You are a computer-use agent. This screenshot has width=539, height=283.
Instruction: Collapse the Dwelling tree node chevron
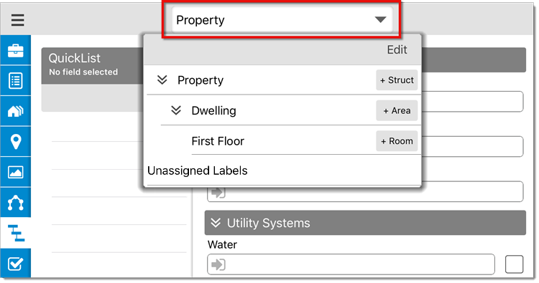[x=176, y=110]
